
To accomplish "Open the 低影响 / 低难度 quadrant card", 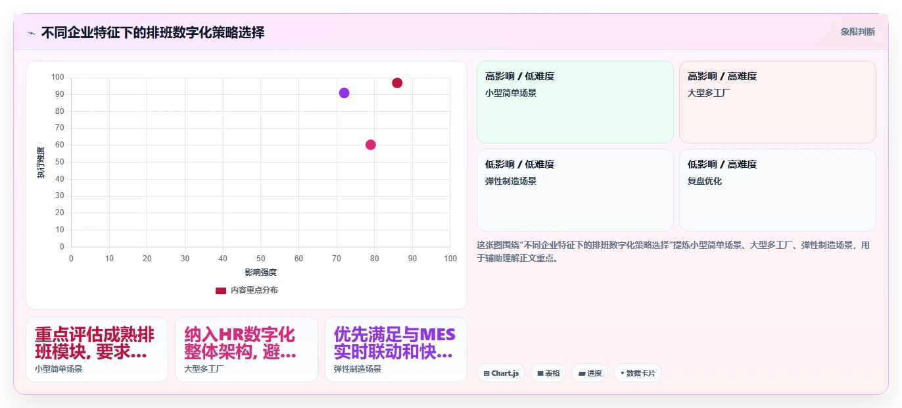I will [x=575, y=190].
